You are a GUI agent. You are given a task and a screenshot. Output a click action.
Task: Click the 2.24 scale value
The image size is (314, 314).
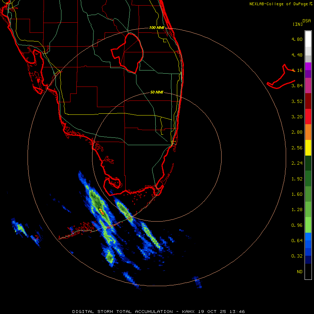tap(297, 163)
